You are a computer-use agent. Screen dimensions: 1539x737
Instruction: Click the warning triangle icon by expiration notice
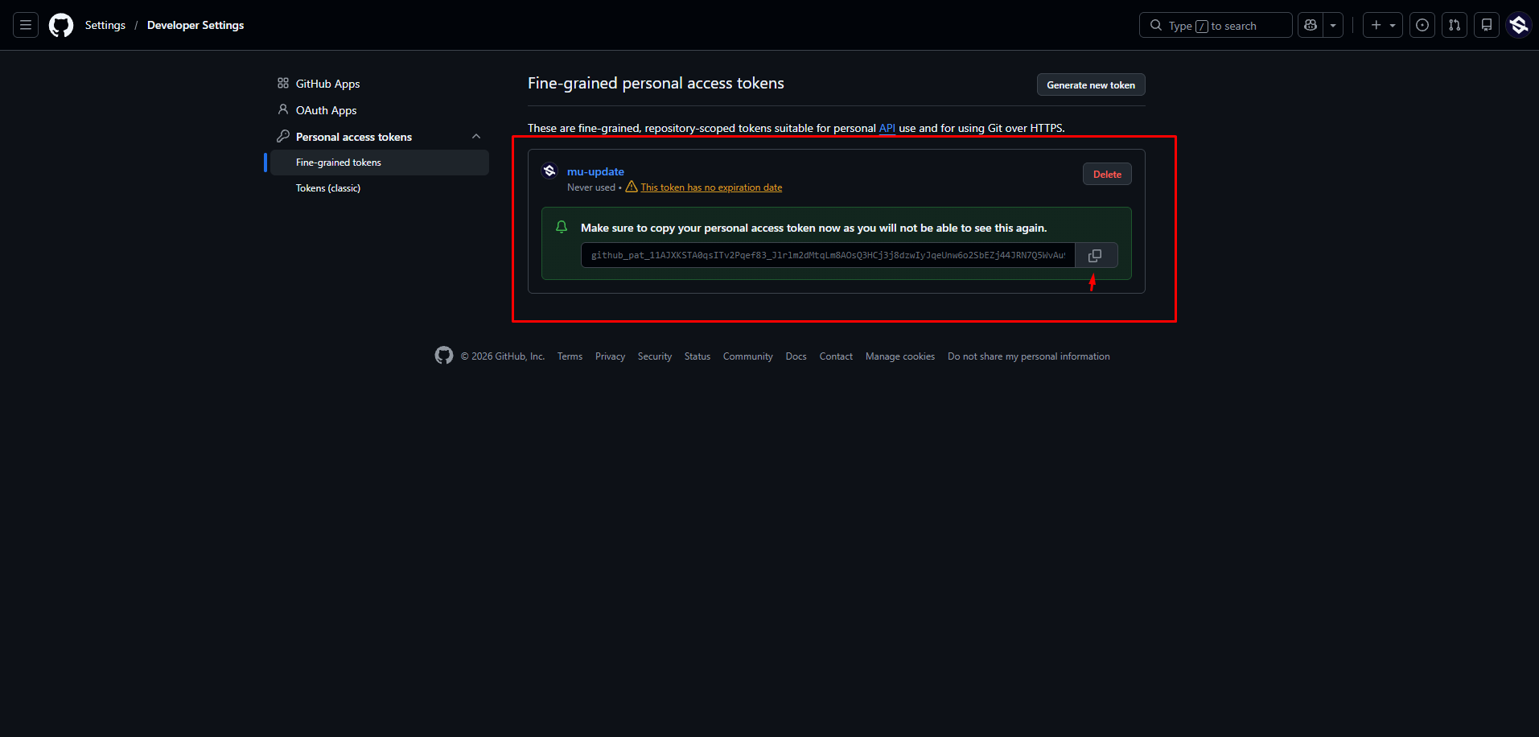tap(632, 187)
